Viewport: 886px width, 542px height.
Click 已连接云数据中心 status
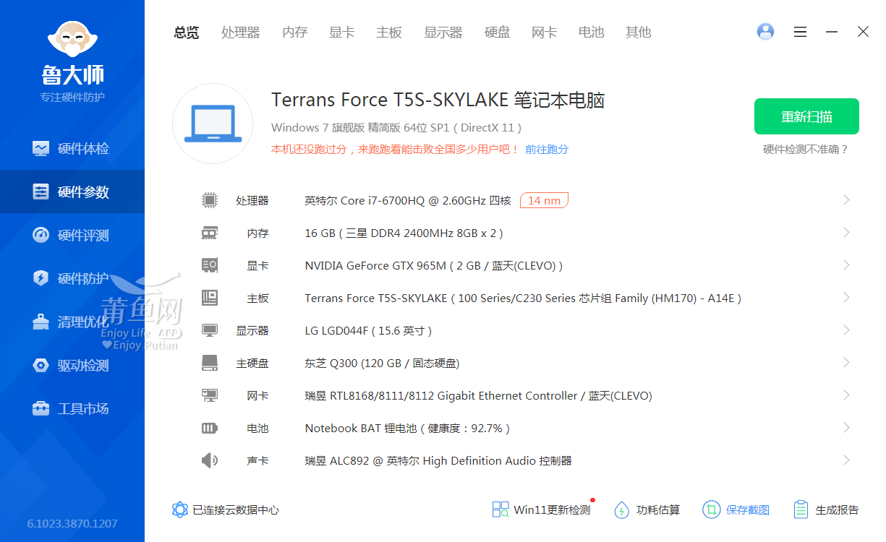pos(226,509)
